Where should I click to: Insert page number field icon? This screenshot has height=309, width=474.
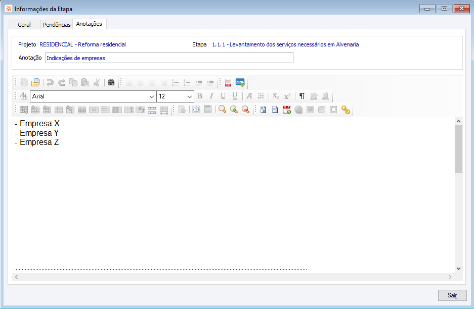click(x=275, y=110)
